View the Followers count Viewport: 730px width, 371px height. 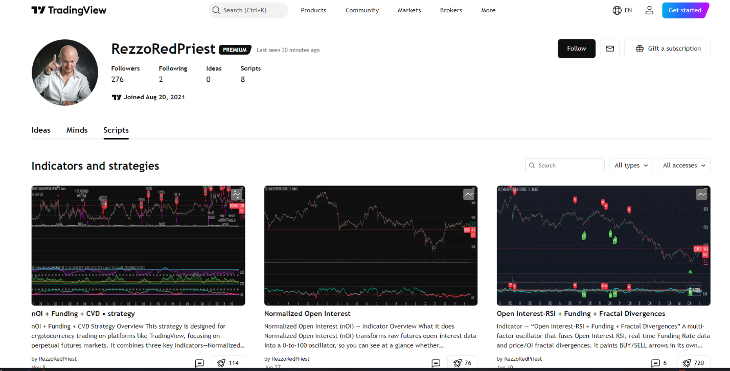pos(125,74)
